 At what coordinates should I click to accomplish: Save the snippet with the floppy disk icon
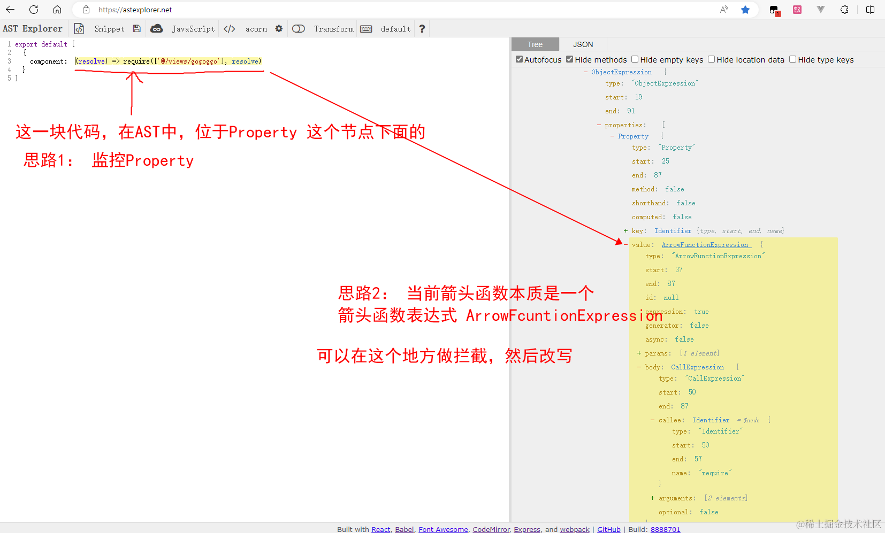[136, 28]
